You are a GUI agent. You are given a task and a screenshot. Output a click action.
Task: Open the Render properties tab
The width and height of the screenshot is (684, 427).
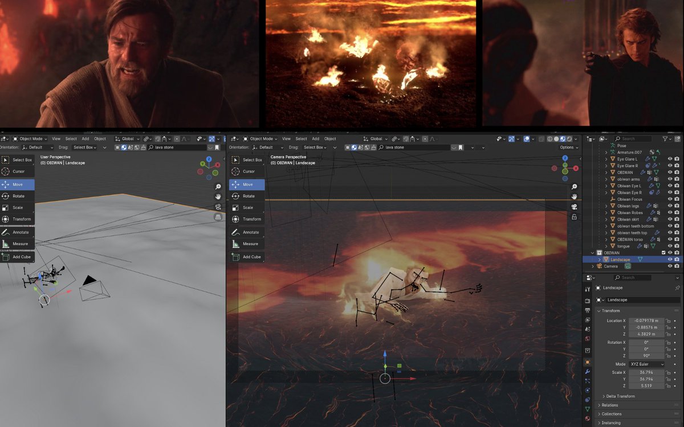tap(588, 301)
